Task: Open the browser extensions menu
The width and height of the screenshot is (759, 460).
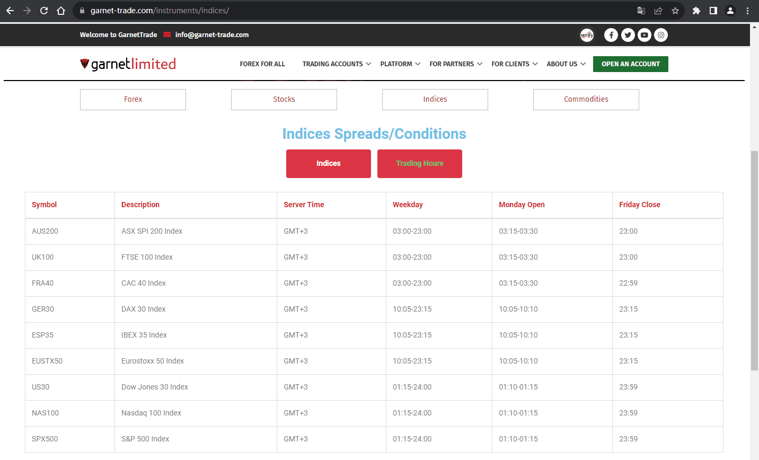Action: pos(696,11)
